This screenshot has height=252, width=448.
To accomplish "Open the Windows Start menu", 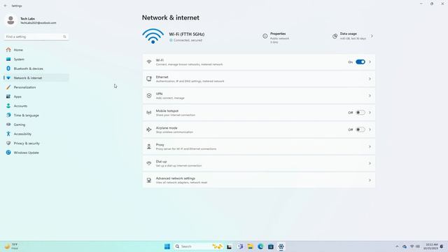I will coord(167,246).
